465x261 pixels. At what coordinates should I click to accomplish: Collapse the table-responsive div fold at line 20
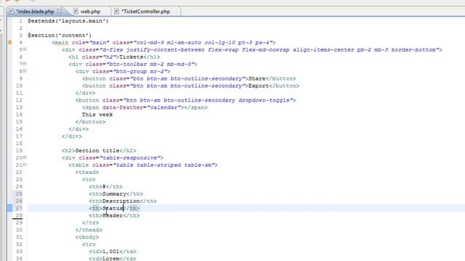tap(25, 157)
